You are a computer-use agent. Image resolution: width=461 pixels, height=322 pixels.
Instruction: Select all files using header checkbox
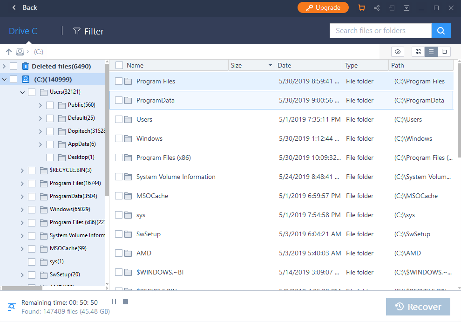click(x=119, y=65)
